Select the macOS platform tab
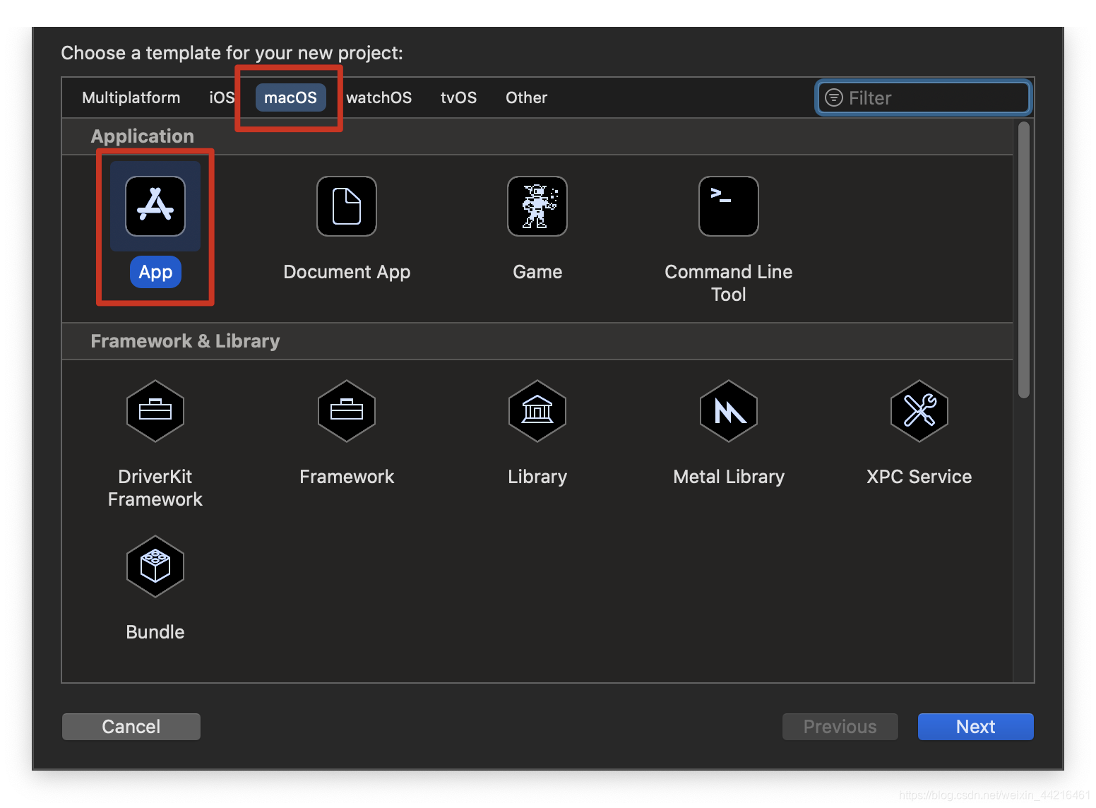 (x=290, y=97)
